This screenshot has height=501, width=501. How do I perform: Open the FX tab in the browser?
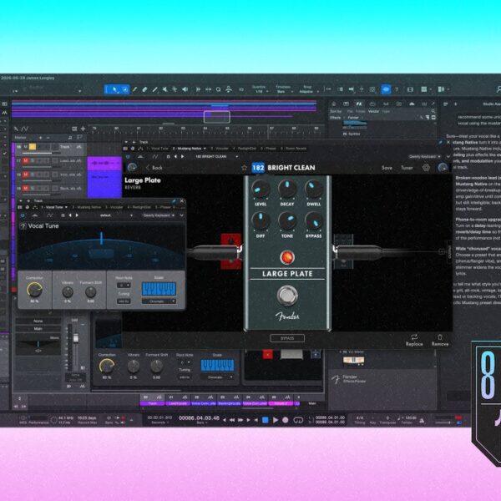point(359,104)
